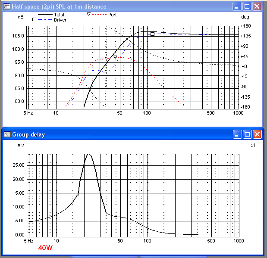Maximize the Half space SPL window
The height and width of the screenshot is (258, 267).
point(247,6)
